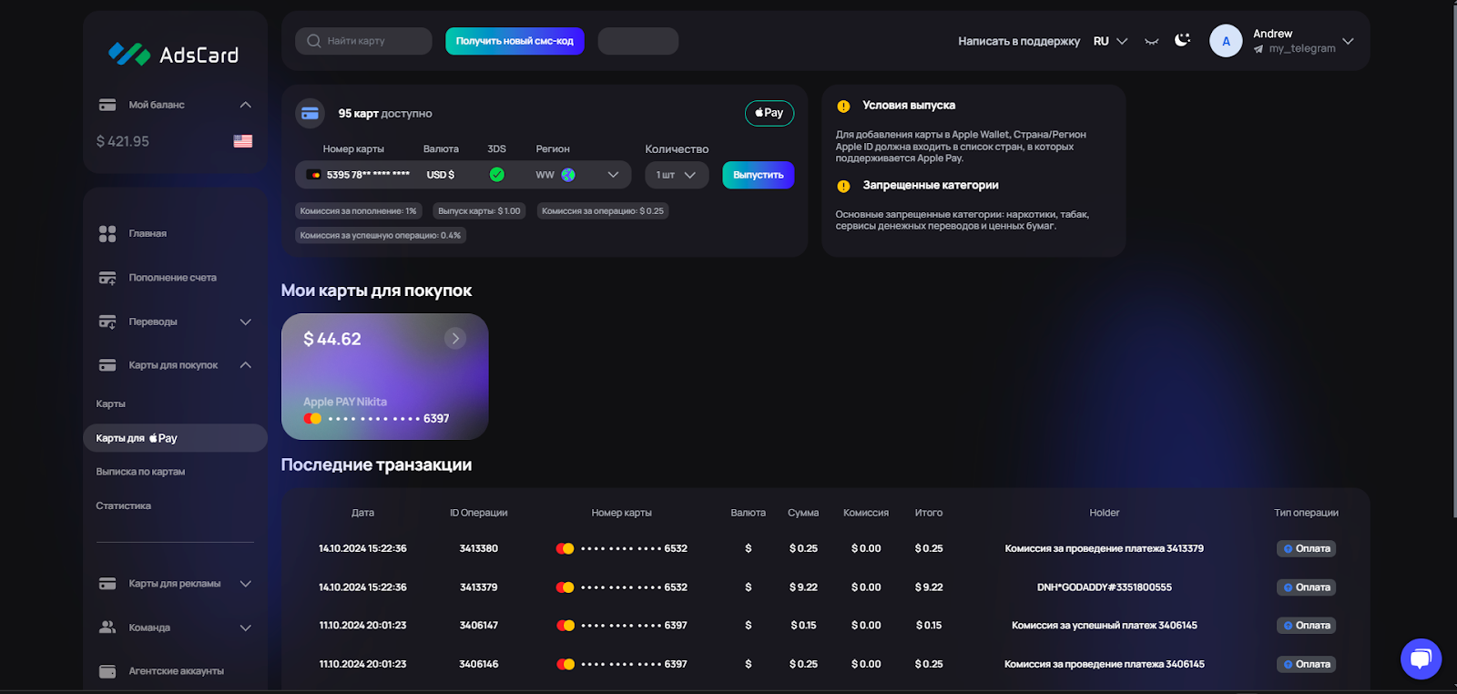1457x694 pixels.
Task: Open the Andrew account dropdown
Action: pos(1348,41)
